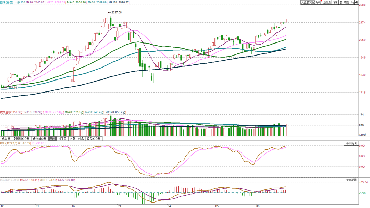Click the +63.34 MACD axis value
370x208 pixels.
363,182
